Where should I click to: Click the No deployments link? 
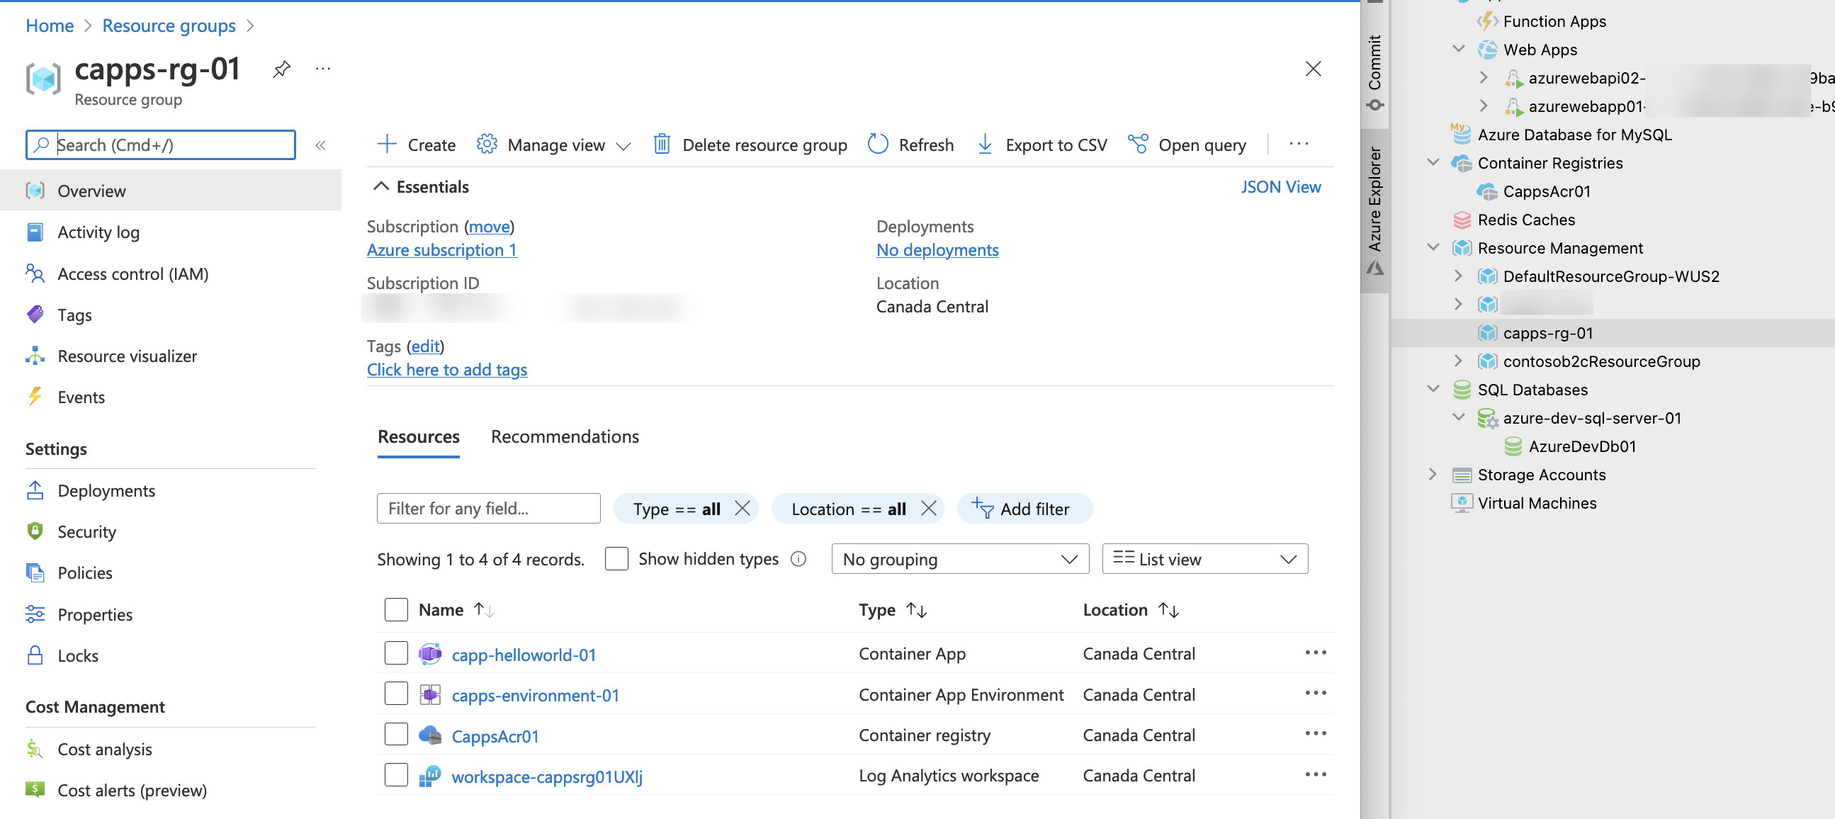coord(937,250)
